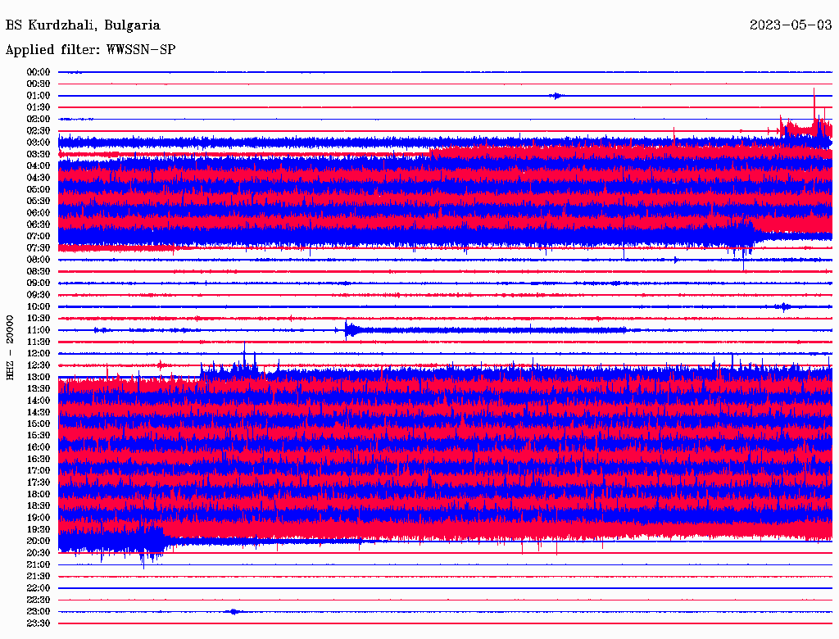This screenshot has height=639, width=839.
Task: Select the 08:00 time label
Action: tap(39, 260)
